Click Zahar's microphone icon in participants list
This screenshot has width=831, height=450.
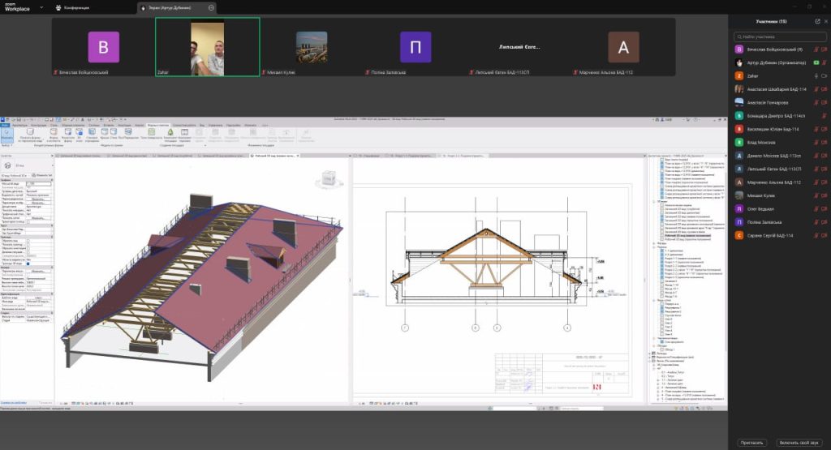pos(816,75)
